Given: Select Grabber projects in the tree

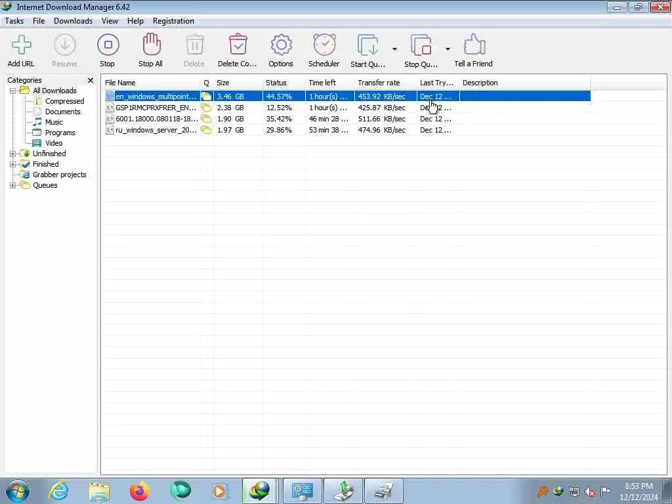Looking at the screenshot, I should 60,175.
